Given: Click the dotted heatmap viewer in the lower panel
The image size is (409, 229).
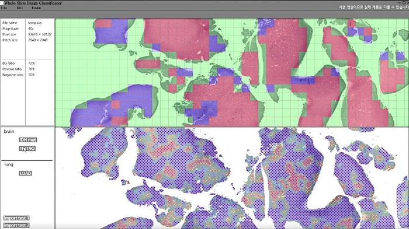Looking at the screenshot, I should tap(232, 178).
